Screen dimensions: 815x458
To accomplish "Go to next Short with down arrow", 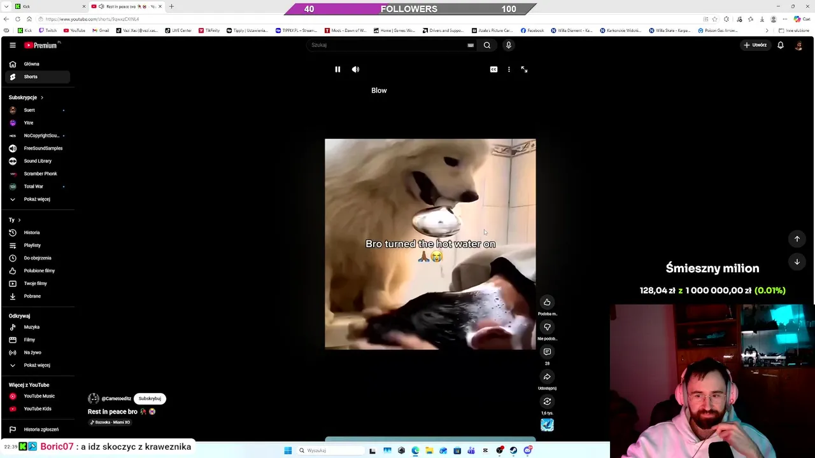I will [797, 261].
